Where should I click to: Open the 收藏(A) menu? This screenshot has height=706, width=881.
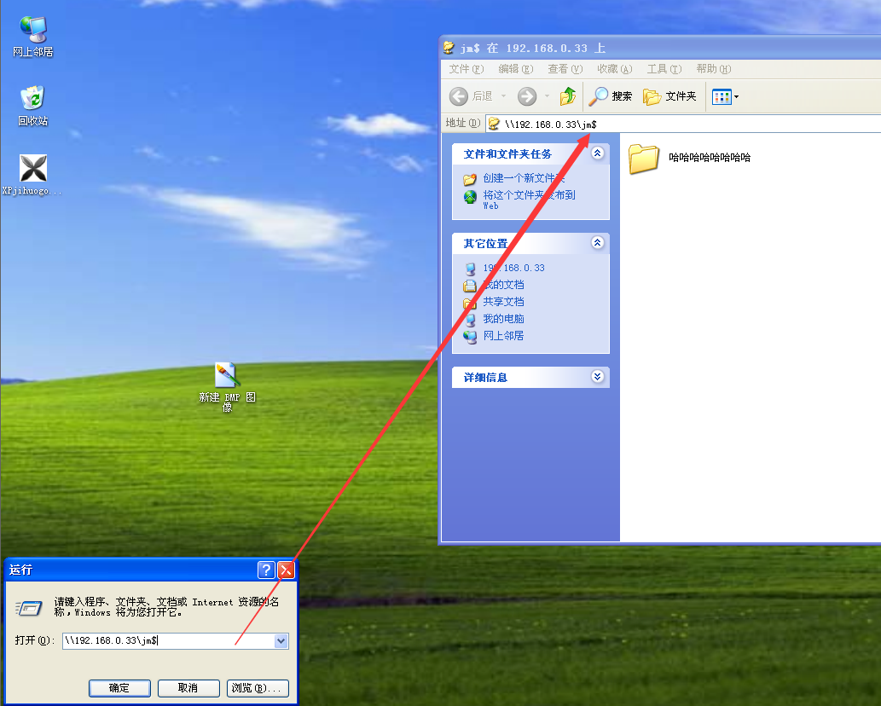[615, 69]
